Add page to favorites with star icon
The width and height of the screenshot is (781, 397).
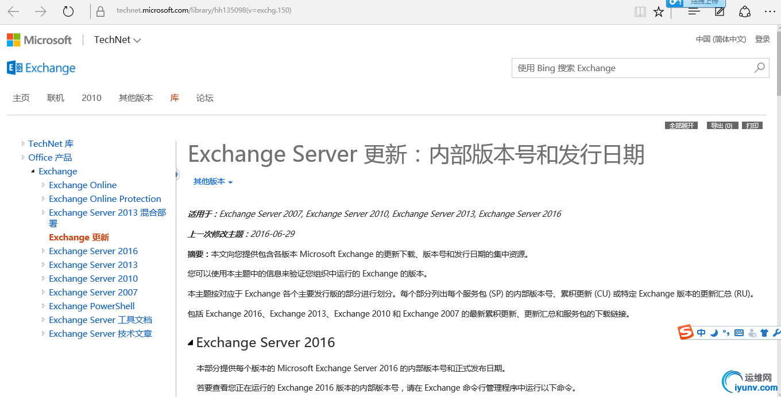pyautogui.click(x=659, y=11)
